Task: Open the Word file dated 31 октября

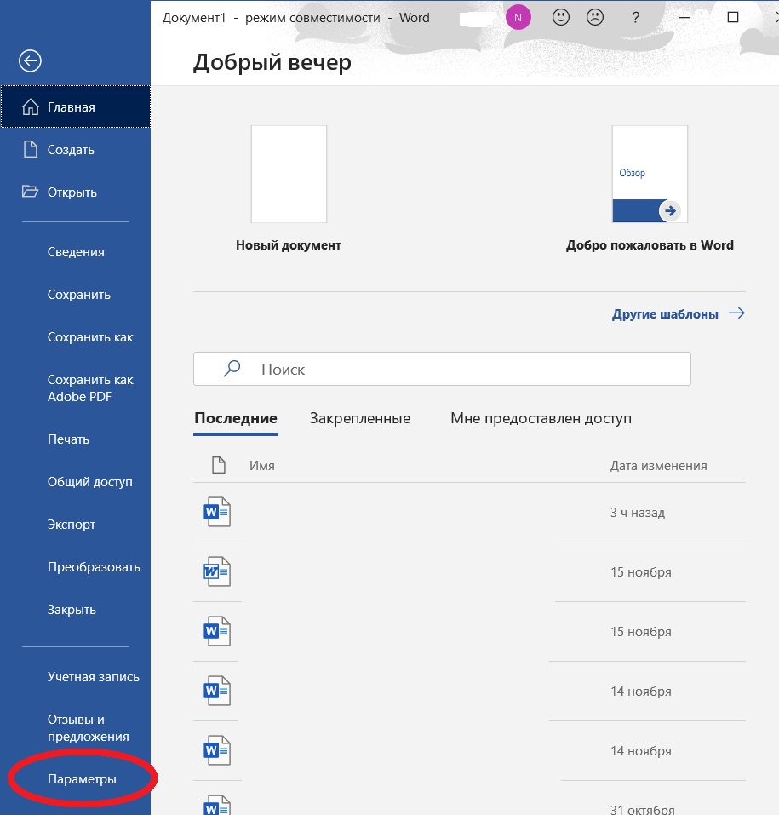Action: [x=217, y=805]
